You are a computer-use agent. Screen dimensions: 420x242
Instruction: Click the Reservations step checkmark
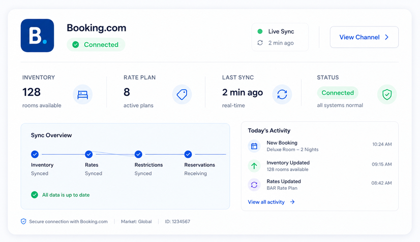click(x=188, y=154)
